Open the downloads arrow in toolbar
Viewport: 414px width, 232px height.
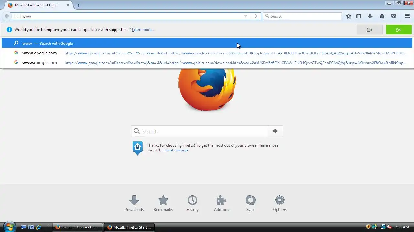pos(370,16)
